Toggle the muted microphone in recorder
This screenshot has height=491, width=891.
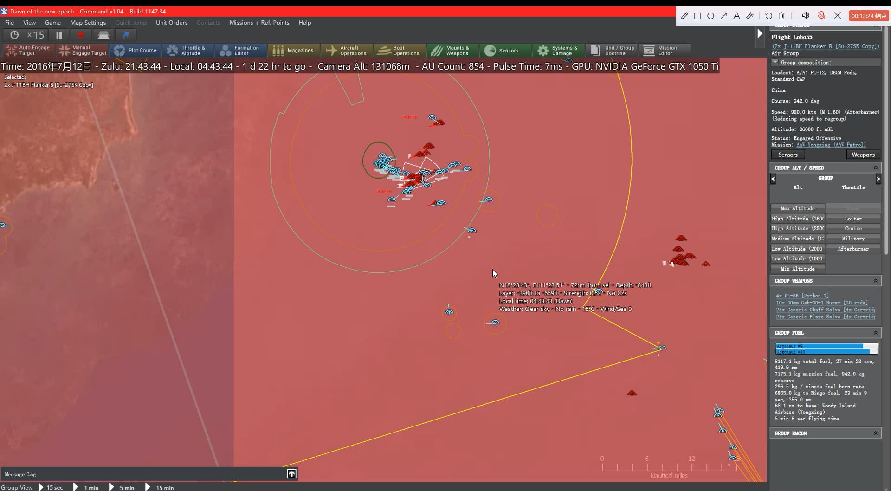pyautogui.click(x=821, y=16)
